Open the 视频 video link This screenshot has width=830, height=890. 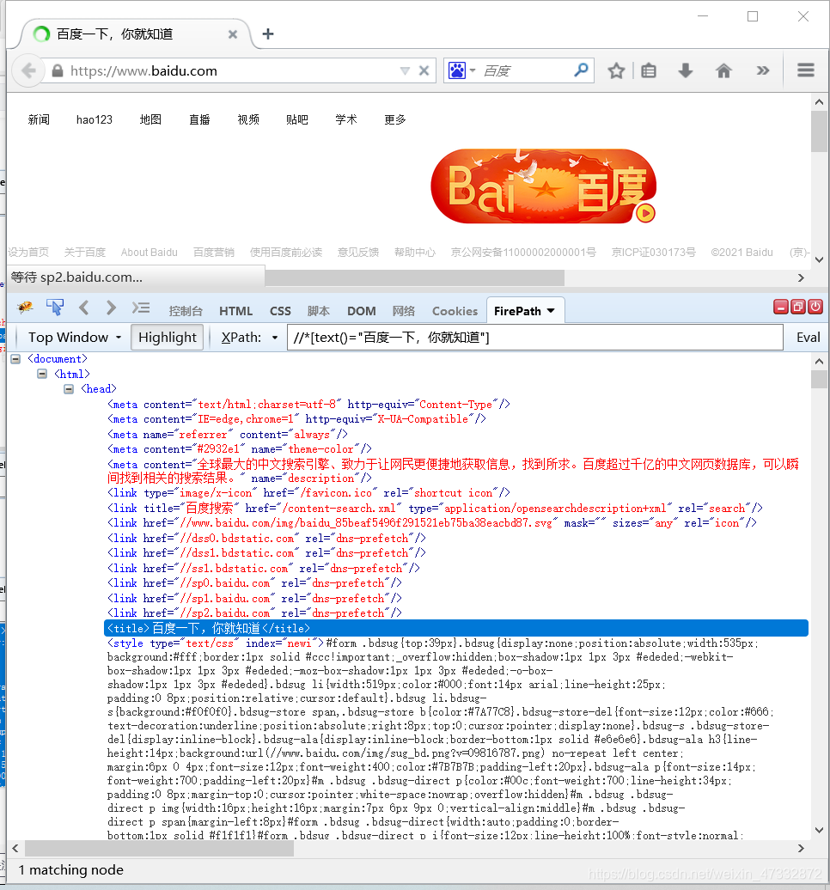coord(248,119)
